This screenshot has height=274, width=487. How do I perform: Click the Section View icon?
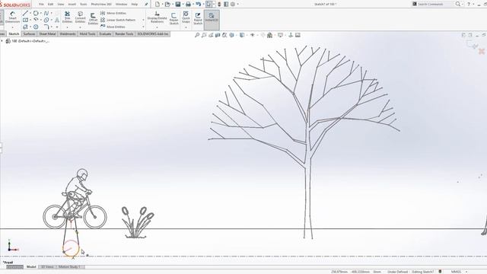[x=218, y=35]
